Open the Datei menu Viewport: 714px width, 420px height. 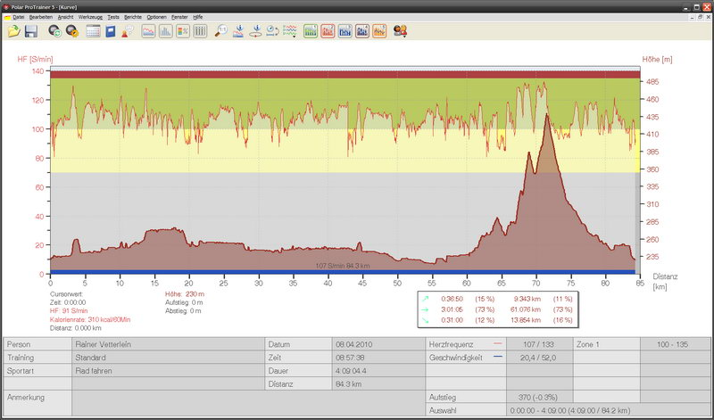[x=19, y=17]
